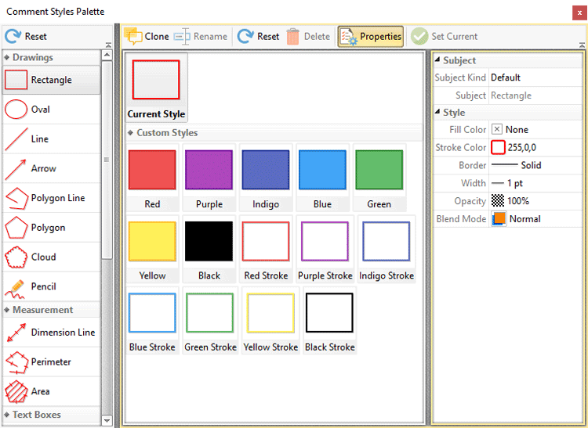
Task: Click Clone in the toolbar
Action: (147, 37)
